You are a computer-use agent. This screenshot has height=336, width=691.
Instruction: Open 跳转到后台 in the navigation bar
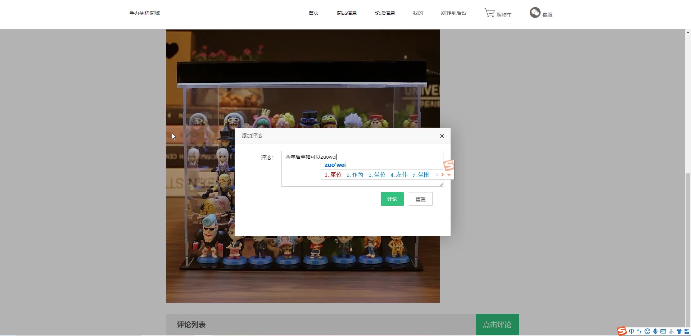pos(454,13)
